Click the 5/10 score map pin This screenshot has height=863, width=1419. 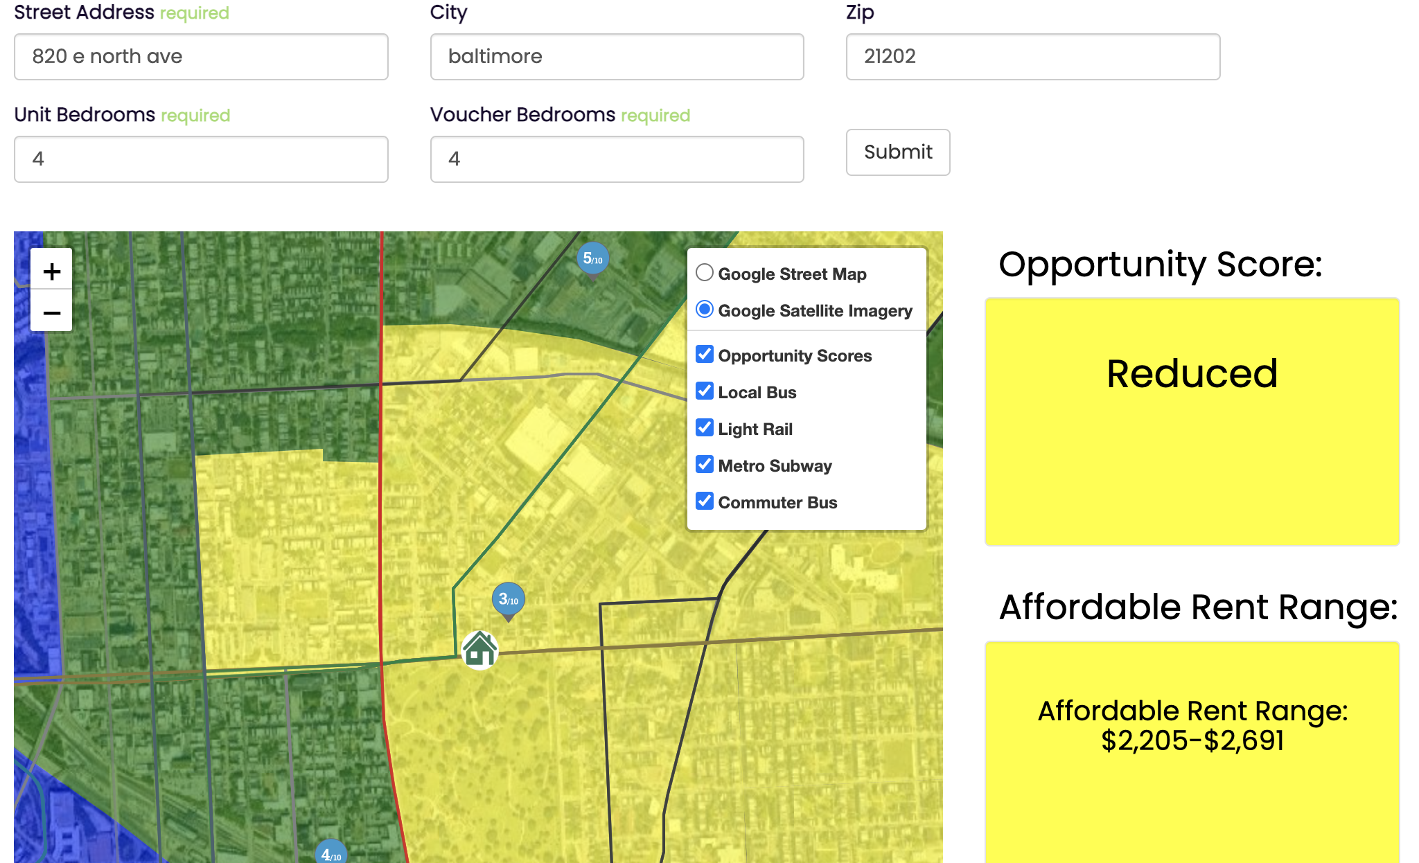click(592, 259)
